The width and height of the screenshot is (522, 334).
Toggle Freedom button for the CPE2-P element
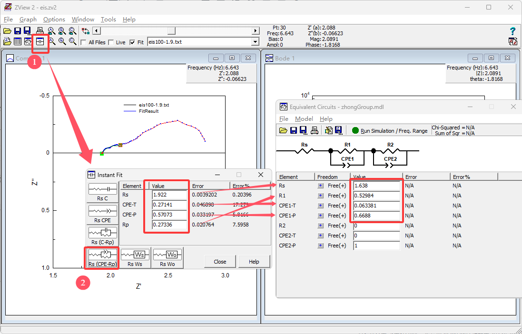tap(321, 246)
